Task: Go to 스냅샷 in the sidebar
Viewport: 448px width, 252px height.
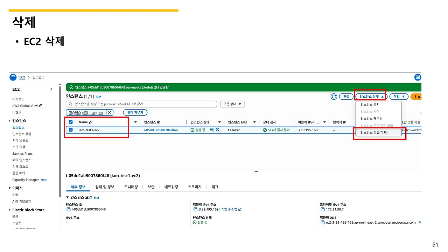Action: pos(17,223)
